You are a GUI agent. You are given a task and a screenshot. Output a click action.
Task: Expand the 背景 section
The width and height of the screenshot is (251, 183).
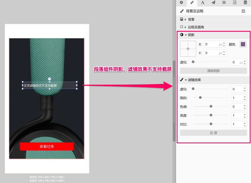[x=191, y=19]
